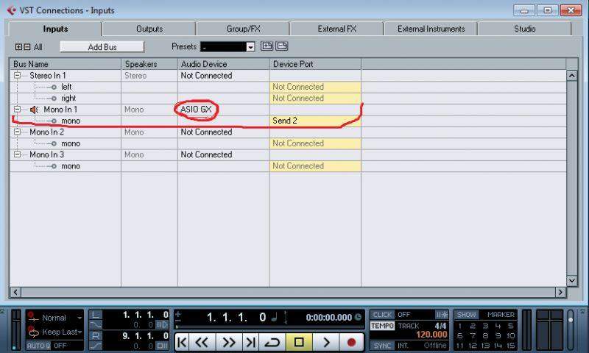Click the Device Port column header

[x=315, y=64]
